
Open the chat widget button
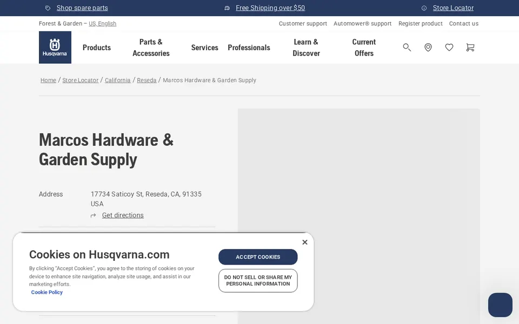pyautogui.click(x=500, y=305)
